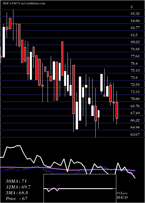The height and width of the screenshot is (203, 145).
Task: Click inside the MACD inset box
Action: tap(80, 188)
